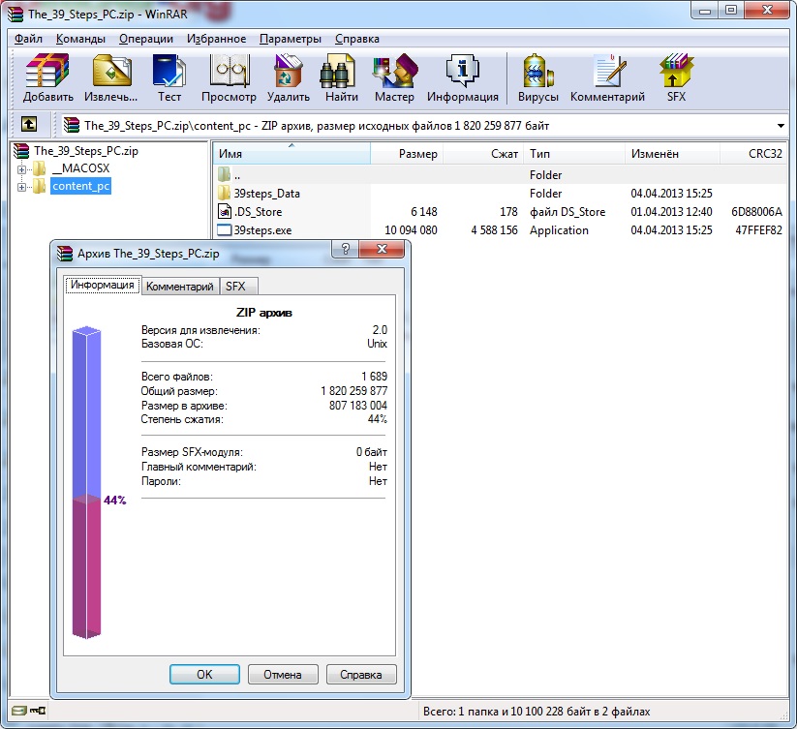The width and height of the screenshot is (797, 729).
Task: Open the Команды menu
Action: pyautogui.click(x=80, y=39)
